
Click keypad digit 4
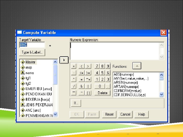97,73
